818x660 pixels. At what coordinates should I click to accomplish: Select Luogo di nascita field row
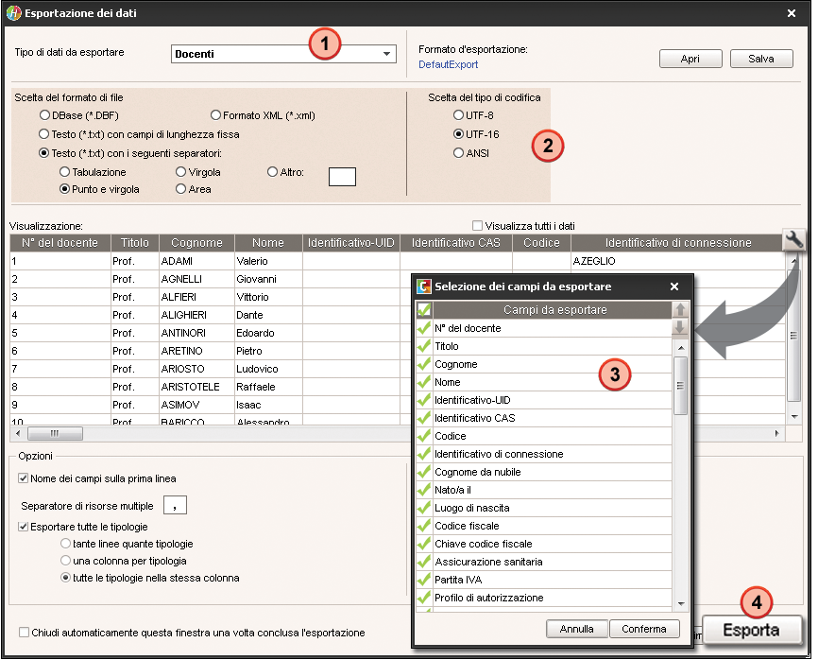pos(552,508)
